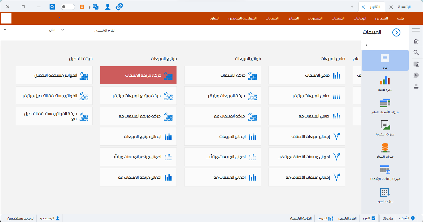Open the المشتريات menu
423x222 pixels.
[x=315, y=18]
